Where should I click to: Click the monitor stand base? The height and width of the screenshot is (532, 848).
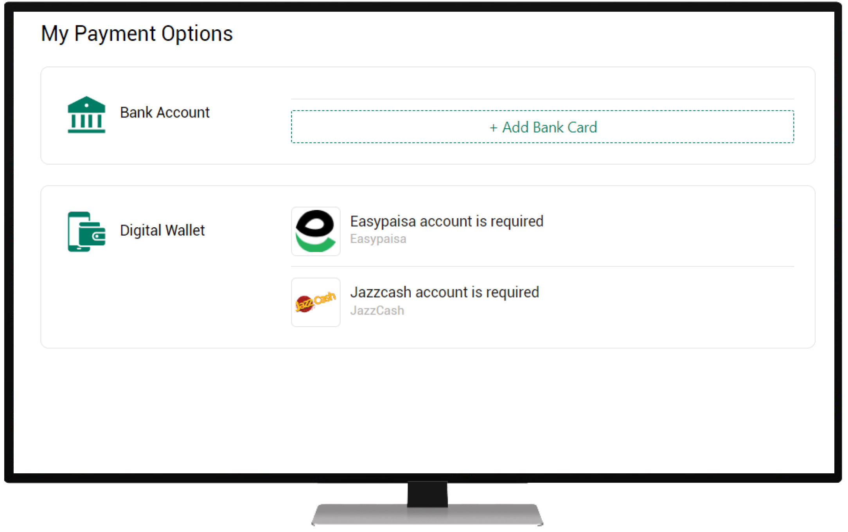pyautogui.click(x=427, y=516)
